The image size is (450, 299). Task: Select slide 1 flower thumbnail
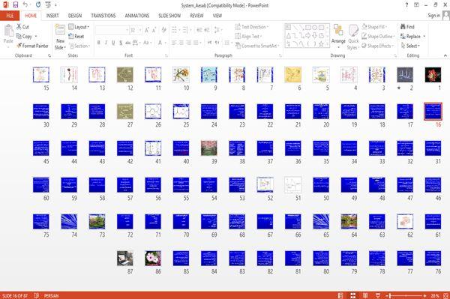point(433,75)
